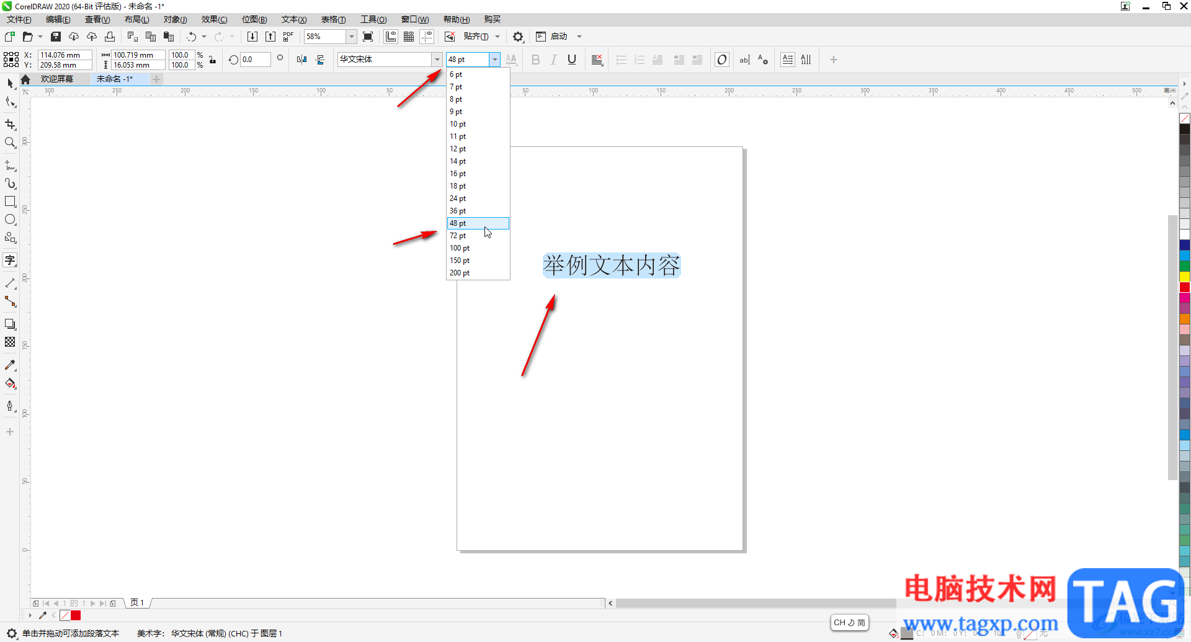Select the Pick tool
The height and width of the screenshot is (642, 1191).
pyautogui.click(x=10, y=84)
